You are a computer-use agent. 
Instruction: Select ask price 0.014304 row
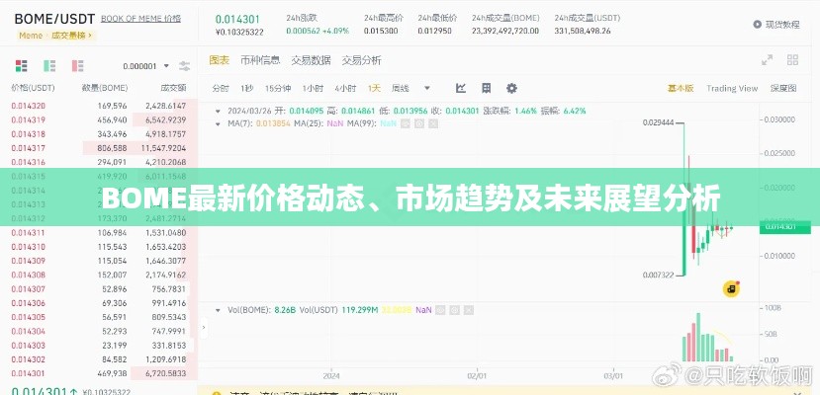pos(99,331)
